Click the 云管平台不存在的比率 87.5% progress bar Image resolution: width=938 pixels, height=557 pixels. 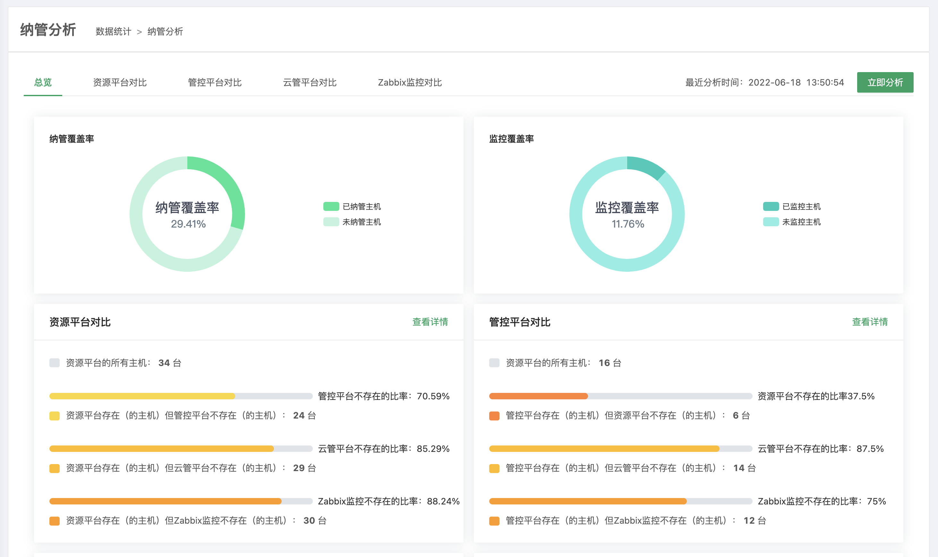click(x=621, y=449)
